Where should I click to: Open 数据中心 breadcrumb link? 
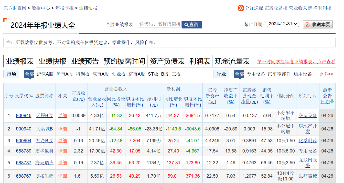point(41,8)
